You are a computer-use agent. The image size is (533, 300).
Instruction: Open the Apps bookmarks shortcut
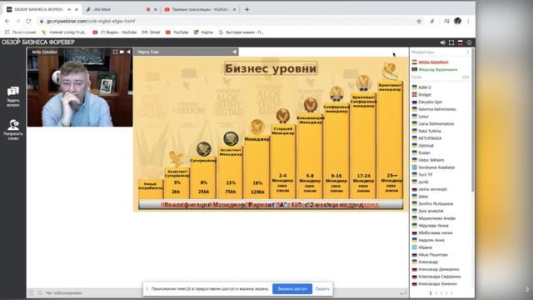tap(20, 32)
